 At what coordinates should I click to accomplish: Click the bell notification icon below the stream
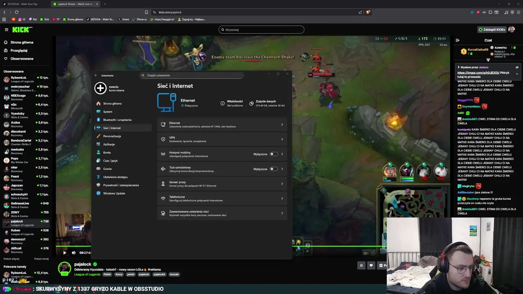[361, 265]
